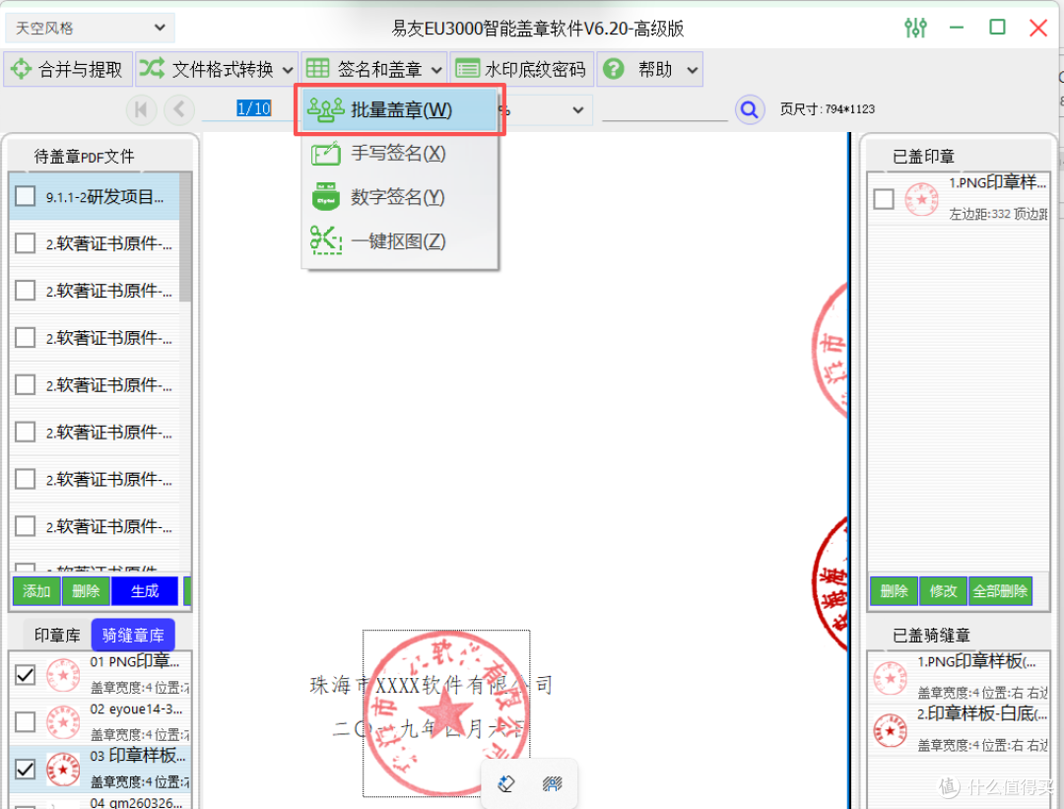1064x809 pixels.
Task: Check the fourth file checkbox, third 2.软著证书原件 row
Action: pos(25,337)
